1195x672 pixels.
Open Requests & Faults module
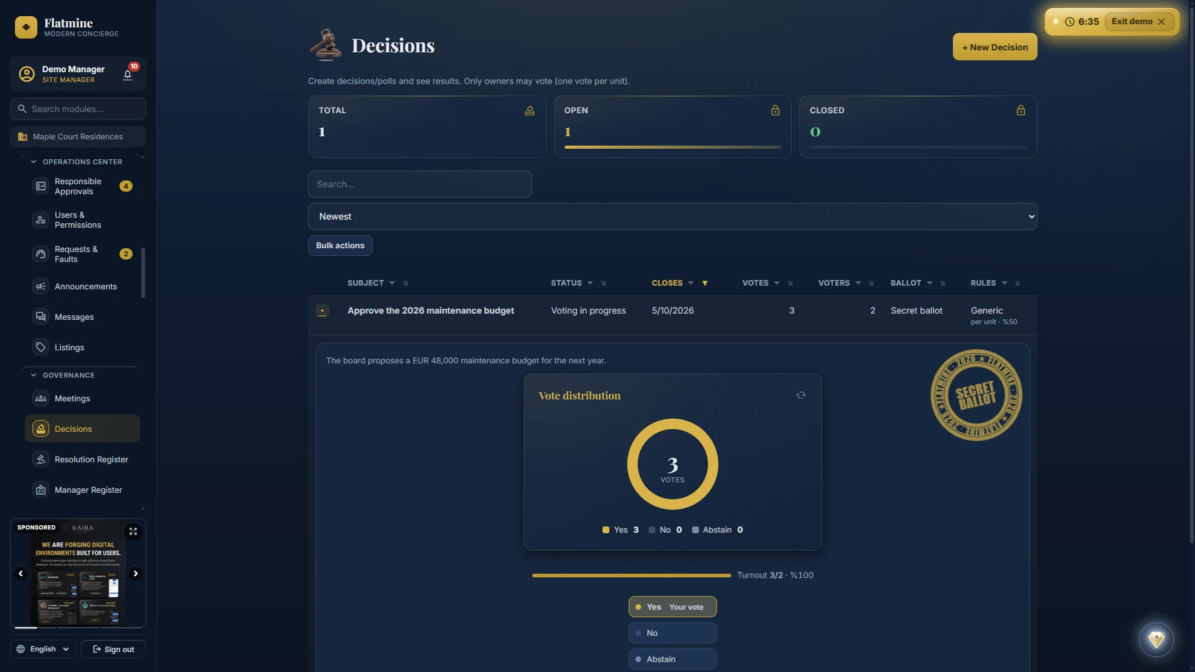[82, 254]
